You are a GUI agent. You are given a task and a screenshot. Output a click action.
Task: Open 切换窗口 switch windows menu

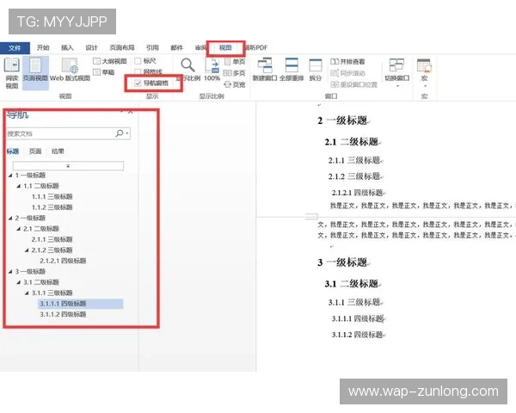coord(396,72)
